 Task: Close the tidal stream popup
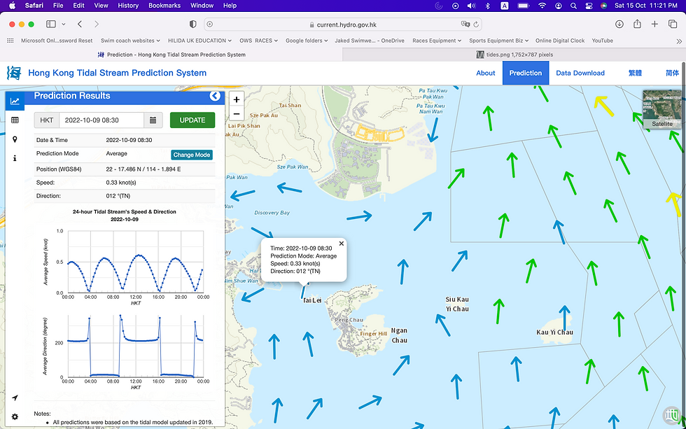342,244
